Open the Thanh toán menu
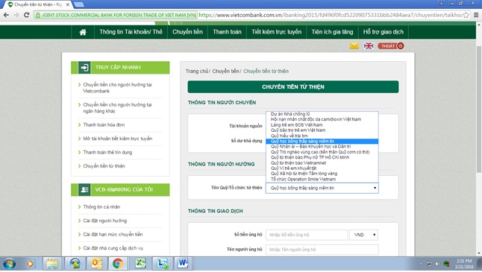 tap(227, 32)
